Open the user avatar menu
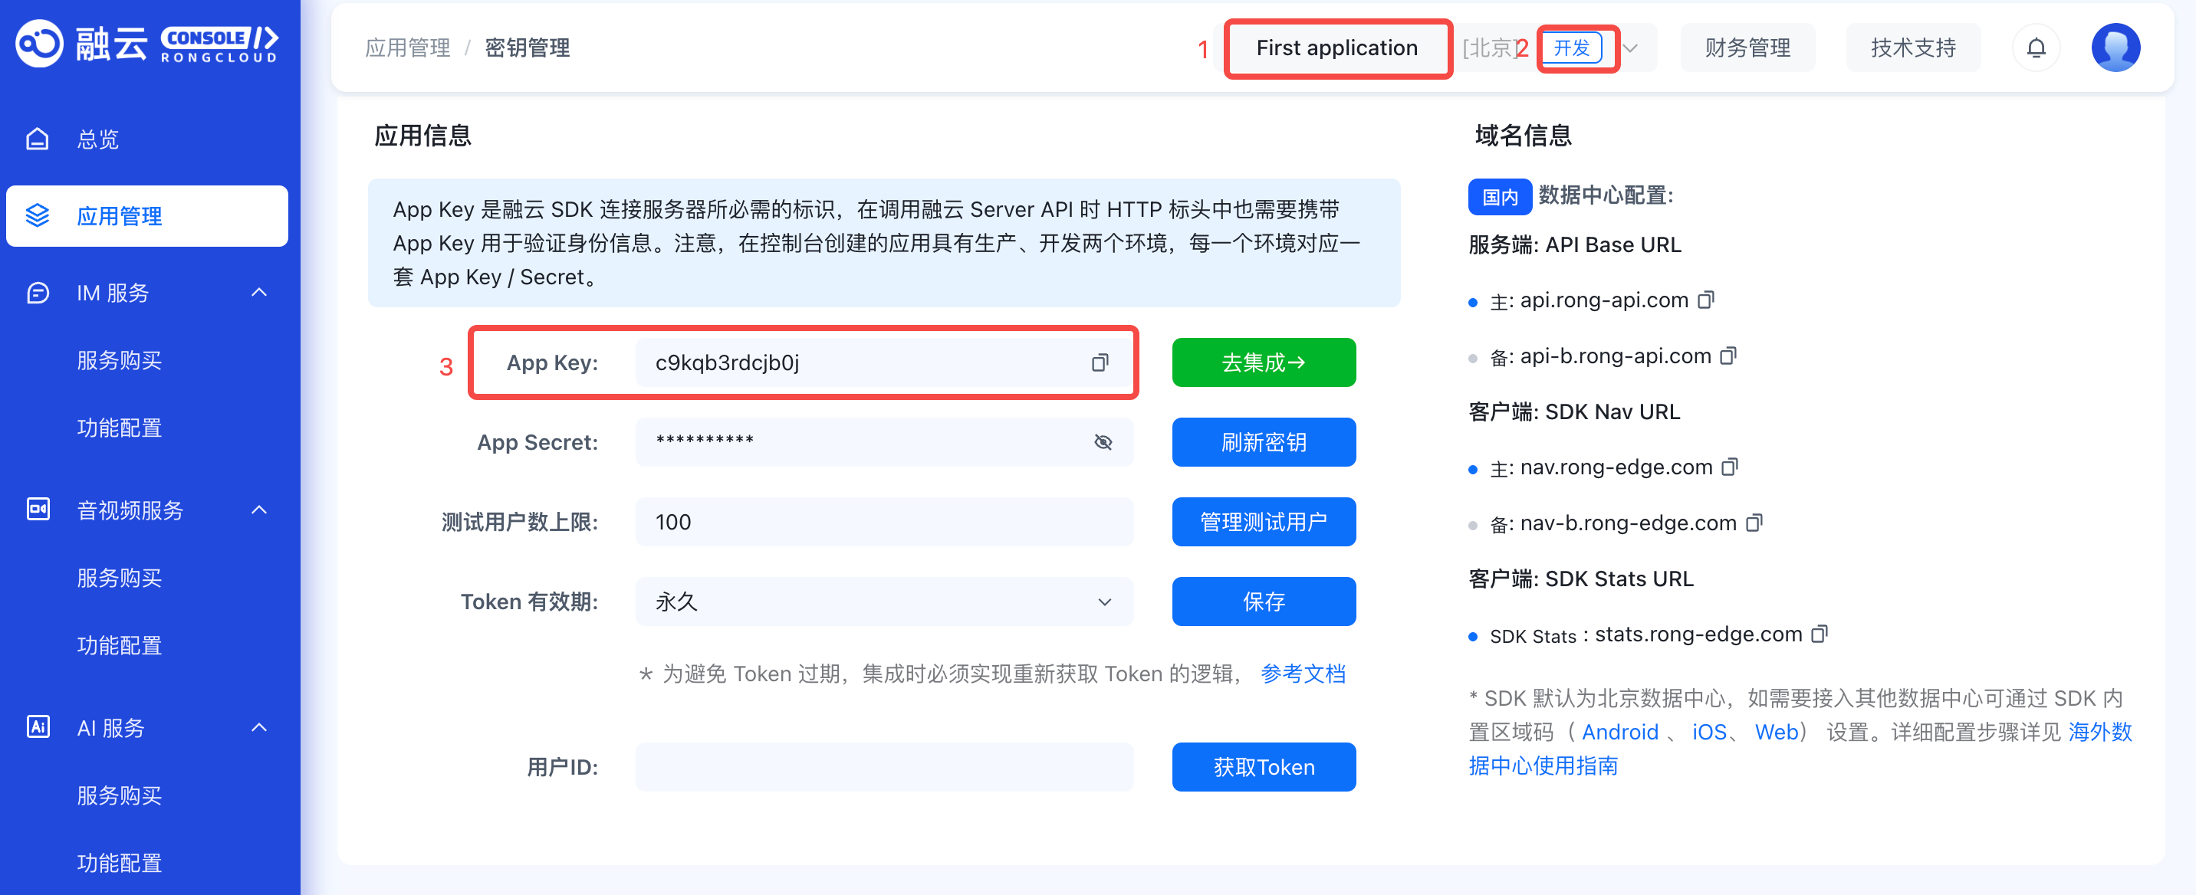Image resolution: width=2196 pixels, height=895 pixels. [x=2114, y=48]
